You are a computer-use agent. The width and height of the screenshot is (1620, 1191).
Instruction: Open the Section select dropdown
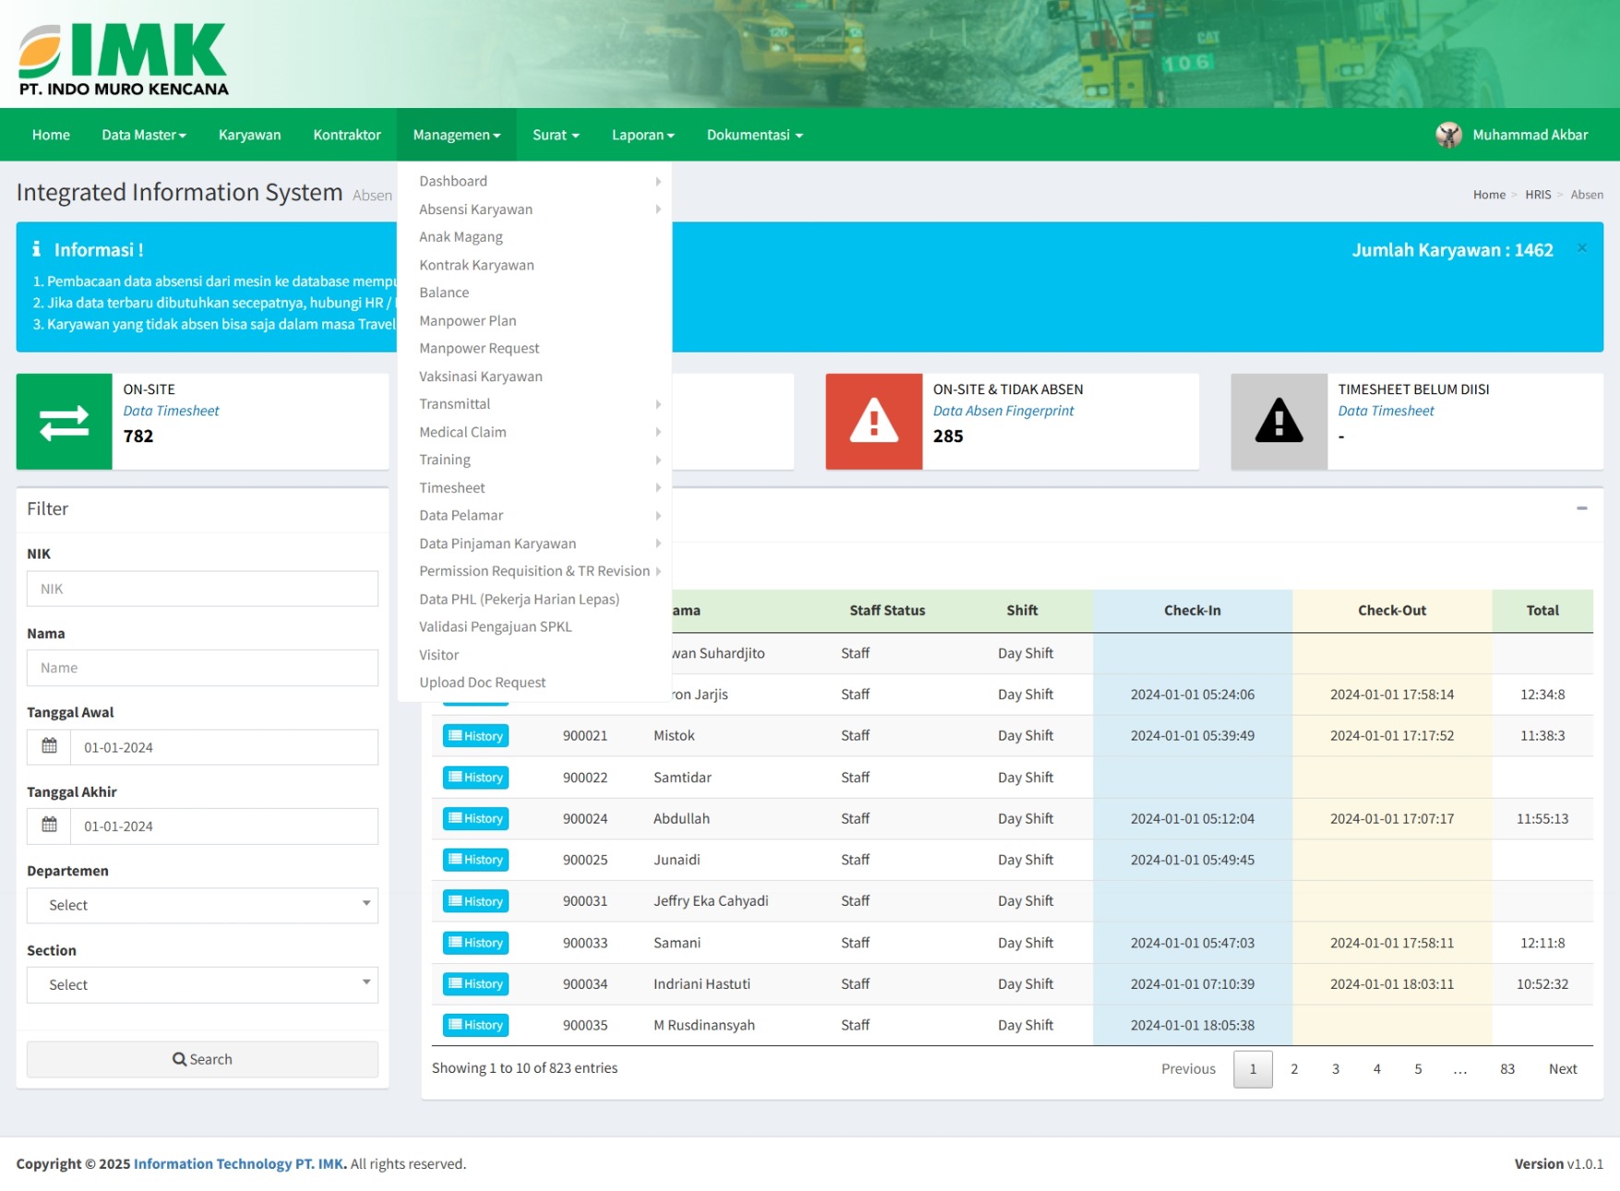[x=202, y=984]
